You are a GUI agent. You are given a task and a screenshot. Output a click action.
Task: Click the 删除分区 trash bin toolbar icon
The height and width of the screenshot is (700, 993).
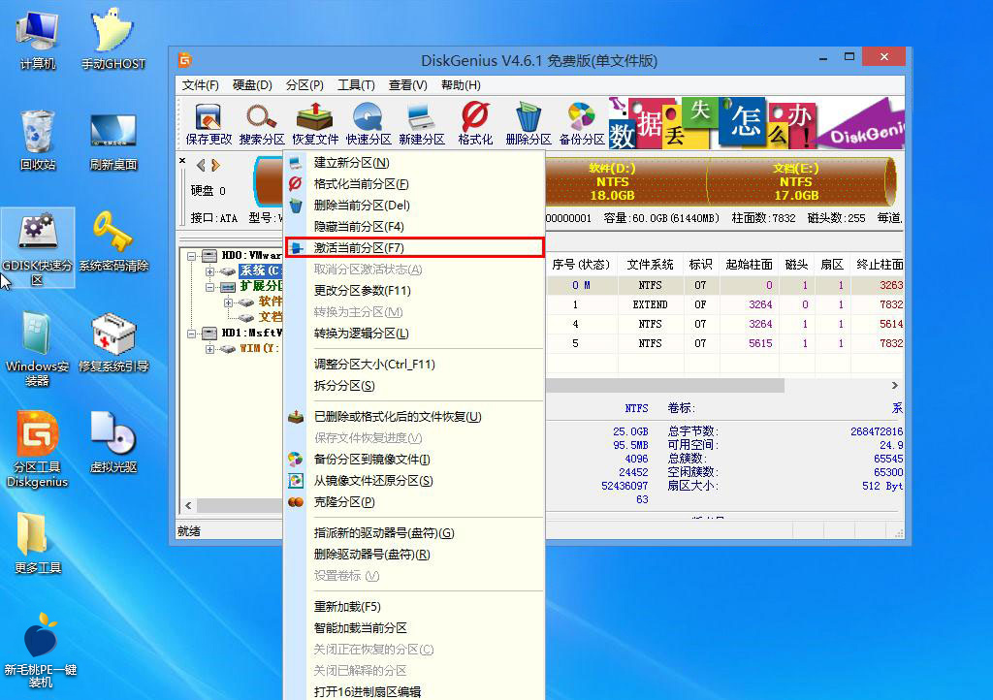pos(529,123)
